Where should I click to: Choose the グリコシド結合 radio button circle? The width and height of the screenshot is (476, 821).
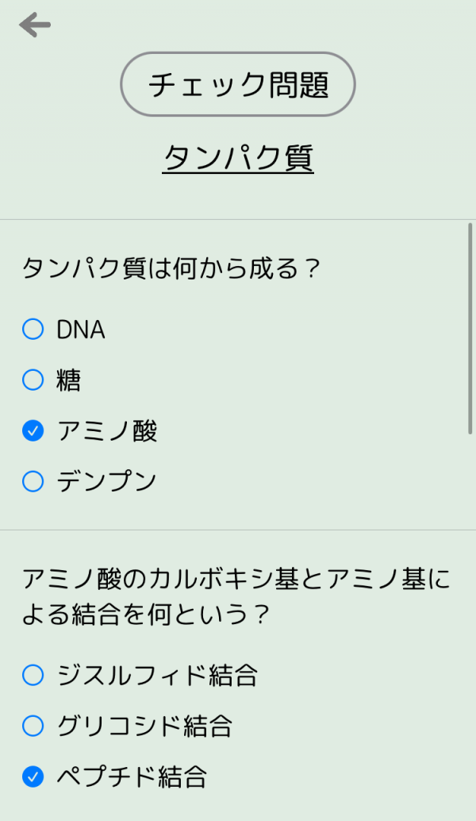coord(33,726)
